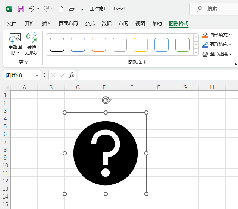The width and height of the screenshot is (238, 209).
Task: Apply the orange outline graphic style
Action: click(99, 45)
